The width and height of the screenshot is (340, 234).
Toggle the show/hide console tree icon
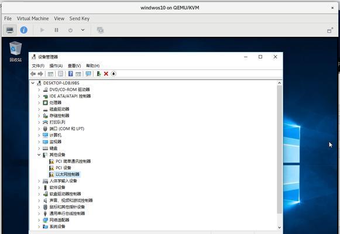tap(50, 74)
